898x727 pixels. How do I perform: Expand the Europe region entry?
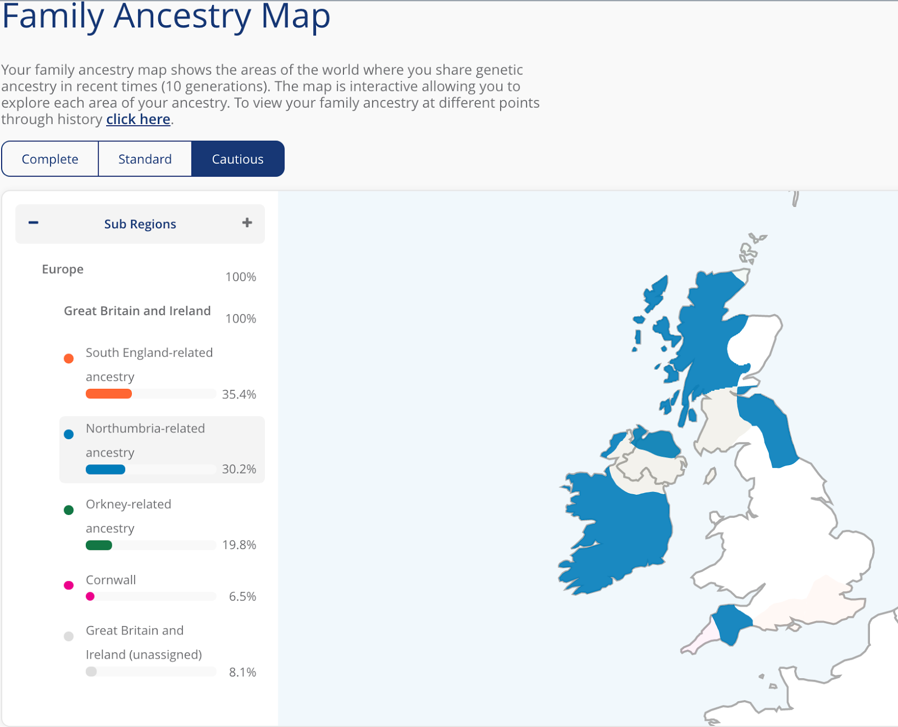[63, 269]
